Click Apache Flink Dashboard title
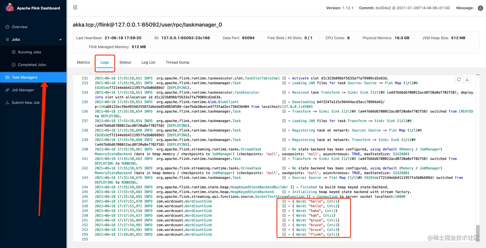The height and width of the screenshot is (248, 486). [39, 8]
